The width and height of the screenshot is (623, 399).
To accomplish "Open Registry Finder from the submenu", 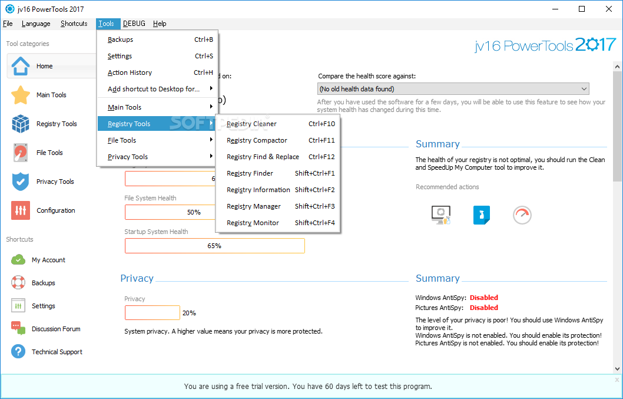I will [278, 173].
